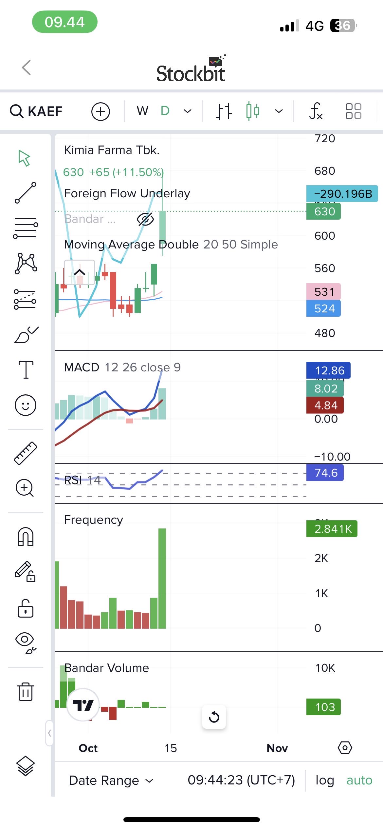This screenshot has width=383, height=830.
Task: Open the chart layout grid selector
Action: coord(353,111)
